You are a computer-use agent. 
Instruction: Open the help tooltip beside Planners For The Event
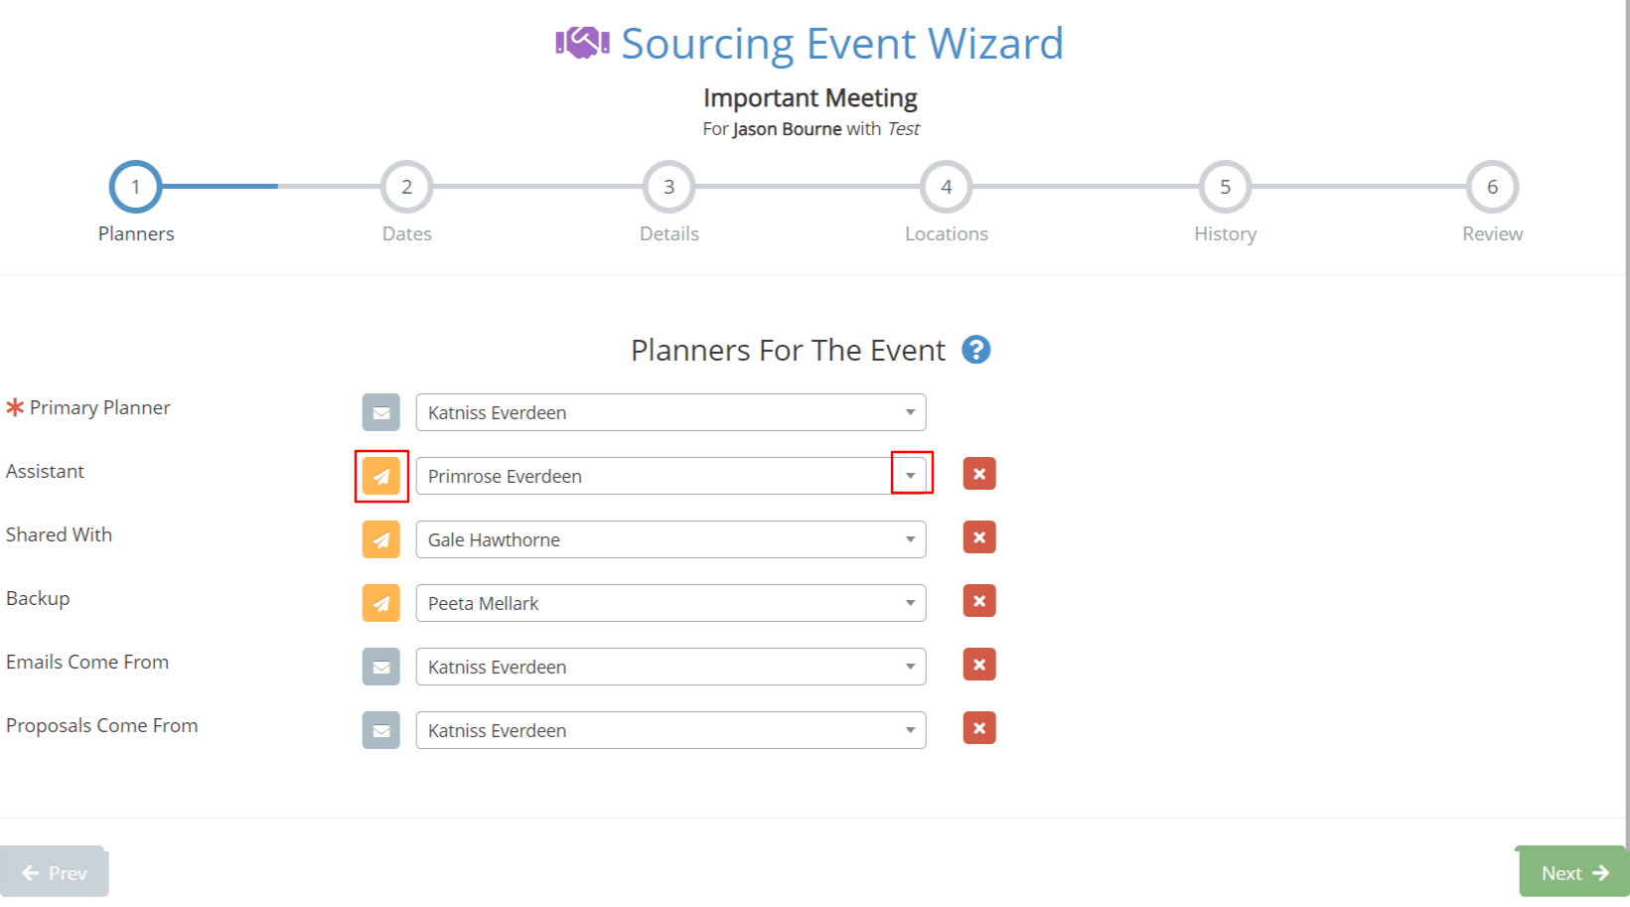coord(976,350)
